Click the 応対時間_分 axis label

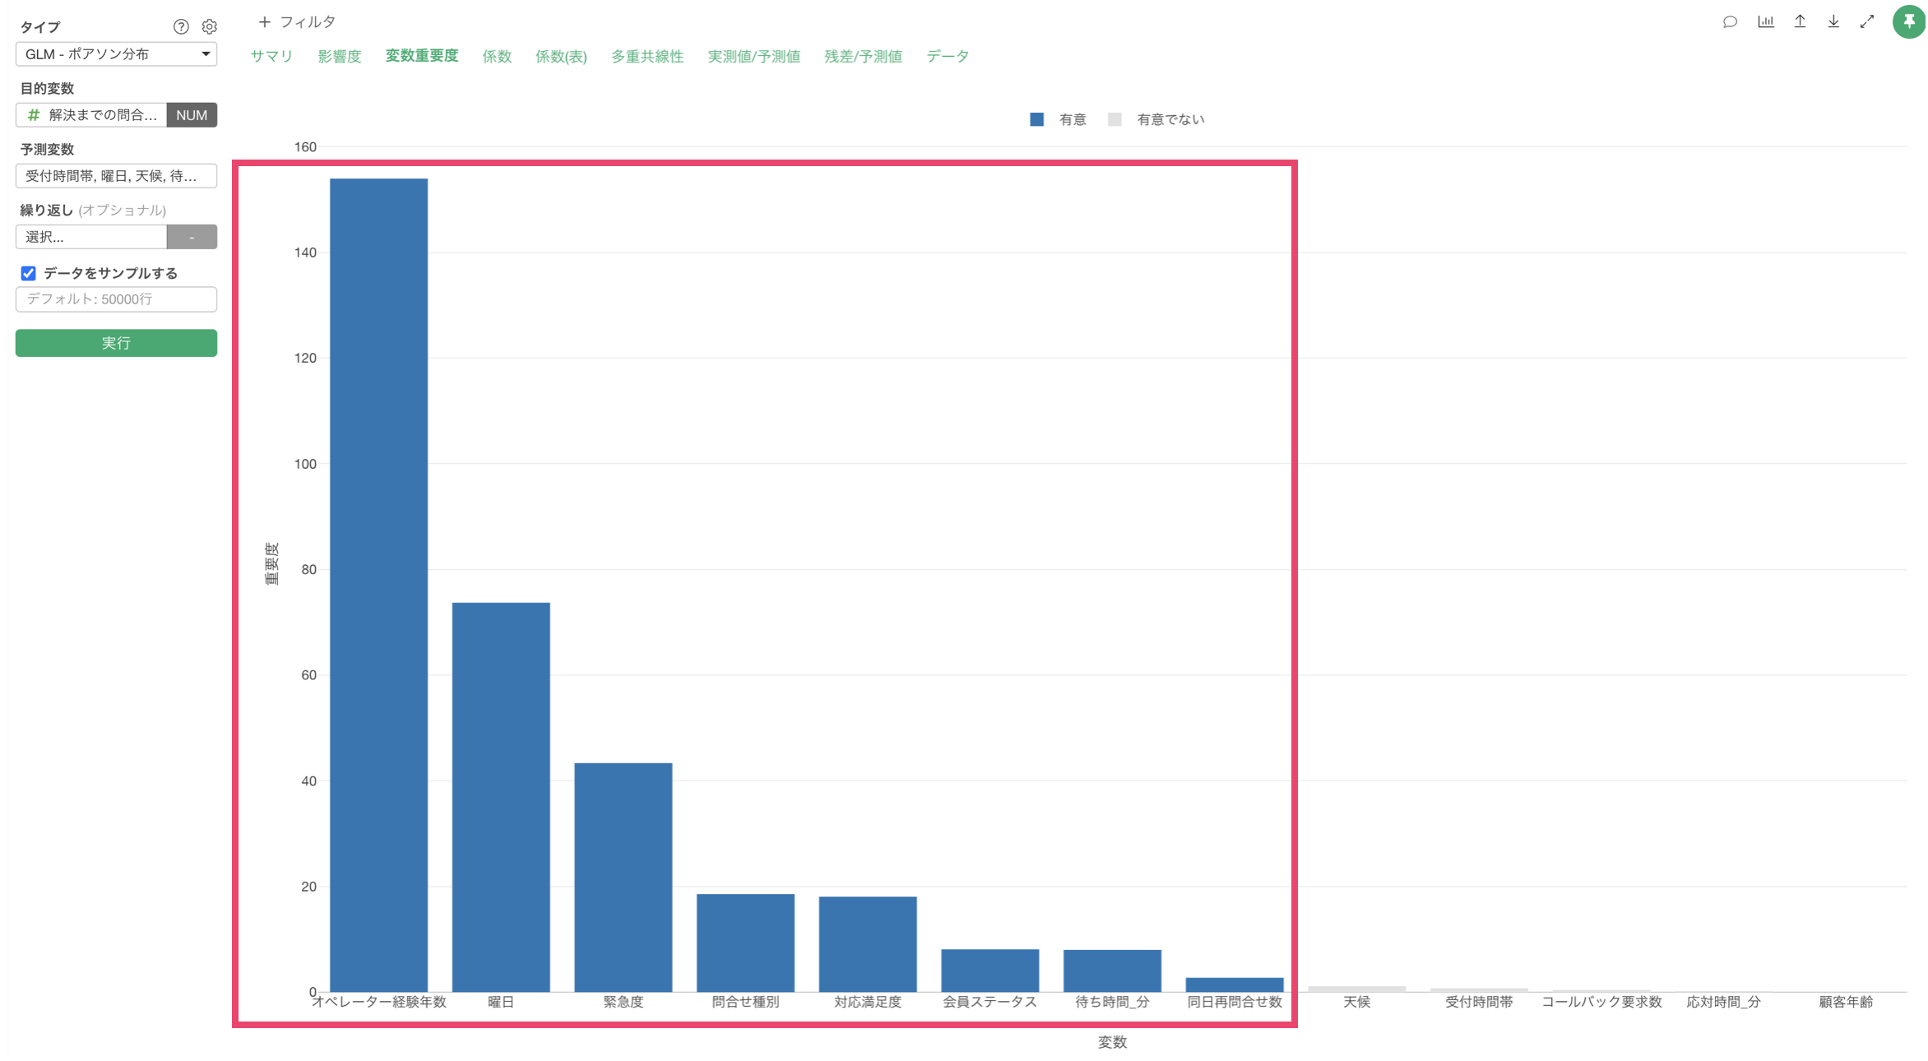(1724, 1003)
